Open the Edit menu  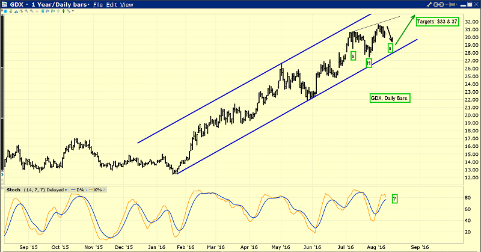(112, 5)
